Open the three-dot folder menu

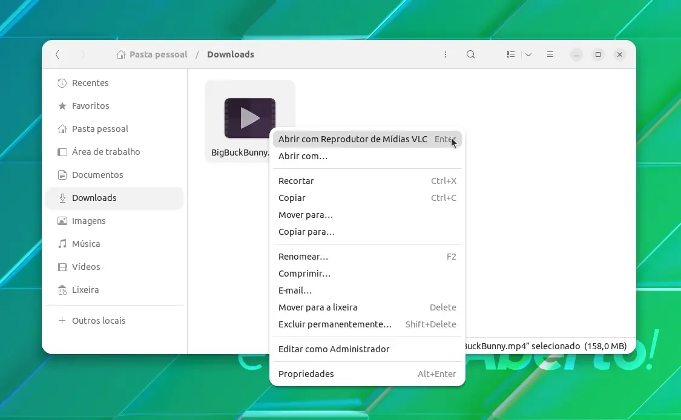tap(445, 54)
